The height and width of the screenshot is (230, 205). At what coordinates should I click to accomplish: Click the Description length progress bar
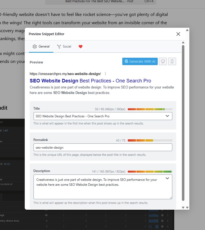pyautogui.click(x=150, y=171)
